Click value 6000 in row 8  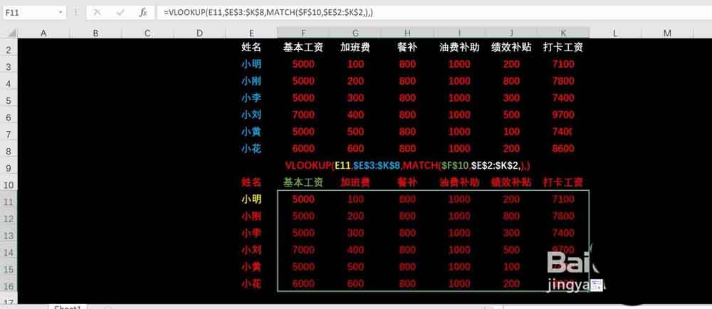click(303, 148)
